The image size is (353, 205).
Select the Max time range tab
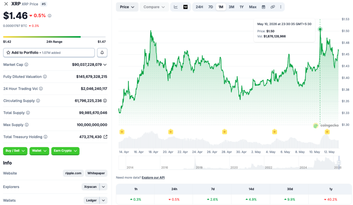tap(253, 7)
